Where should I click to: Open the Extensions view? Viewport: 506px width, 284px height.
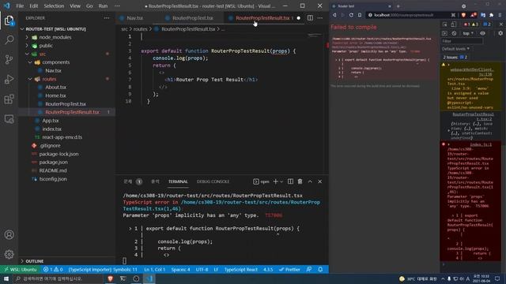[x=9, y=99]
